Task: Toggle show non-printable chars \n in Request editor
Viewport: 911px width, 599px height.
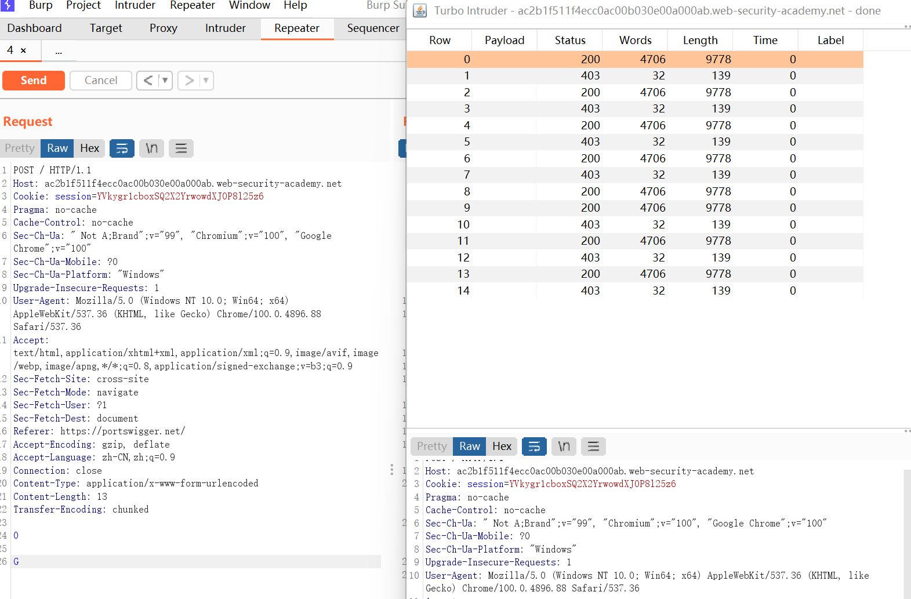Action: click(151, 148)
